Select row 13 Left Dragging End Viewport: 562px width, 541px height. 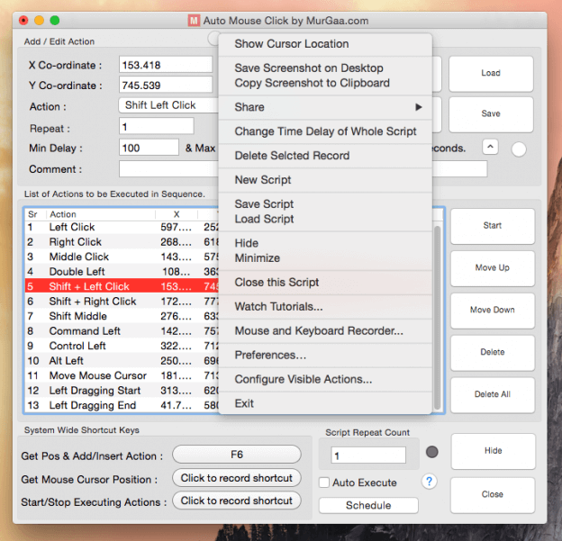coord(122,405)
